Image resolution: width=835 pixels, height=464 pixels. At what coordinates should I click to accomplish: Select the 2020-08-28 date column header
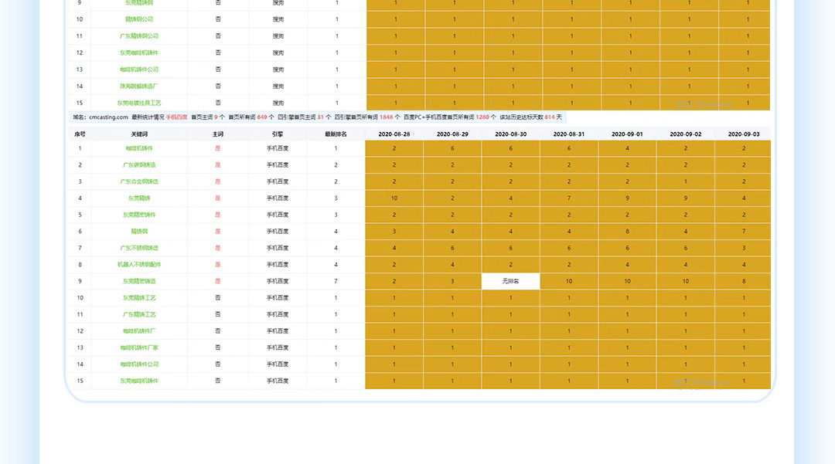[x=394, y=134]
